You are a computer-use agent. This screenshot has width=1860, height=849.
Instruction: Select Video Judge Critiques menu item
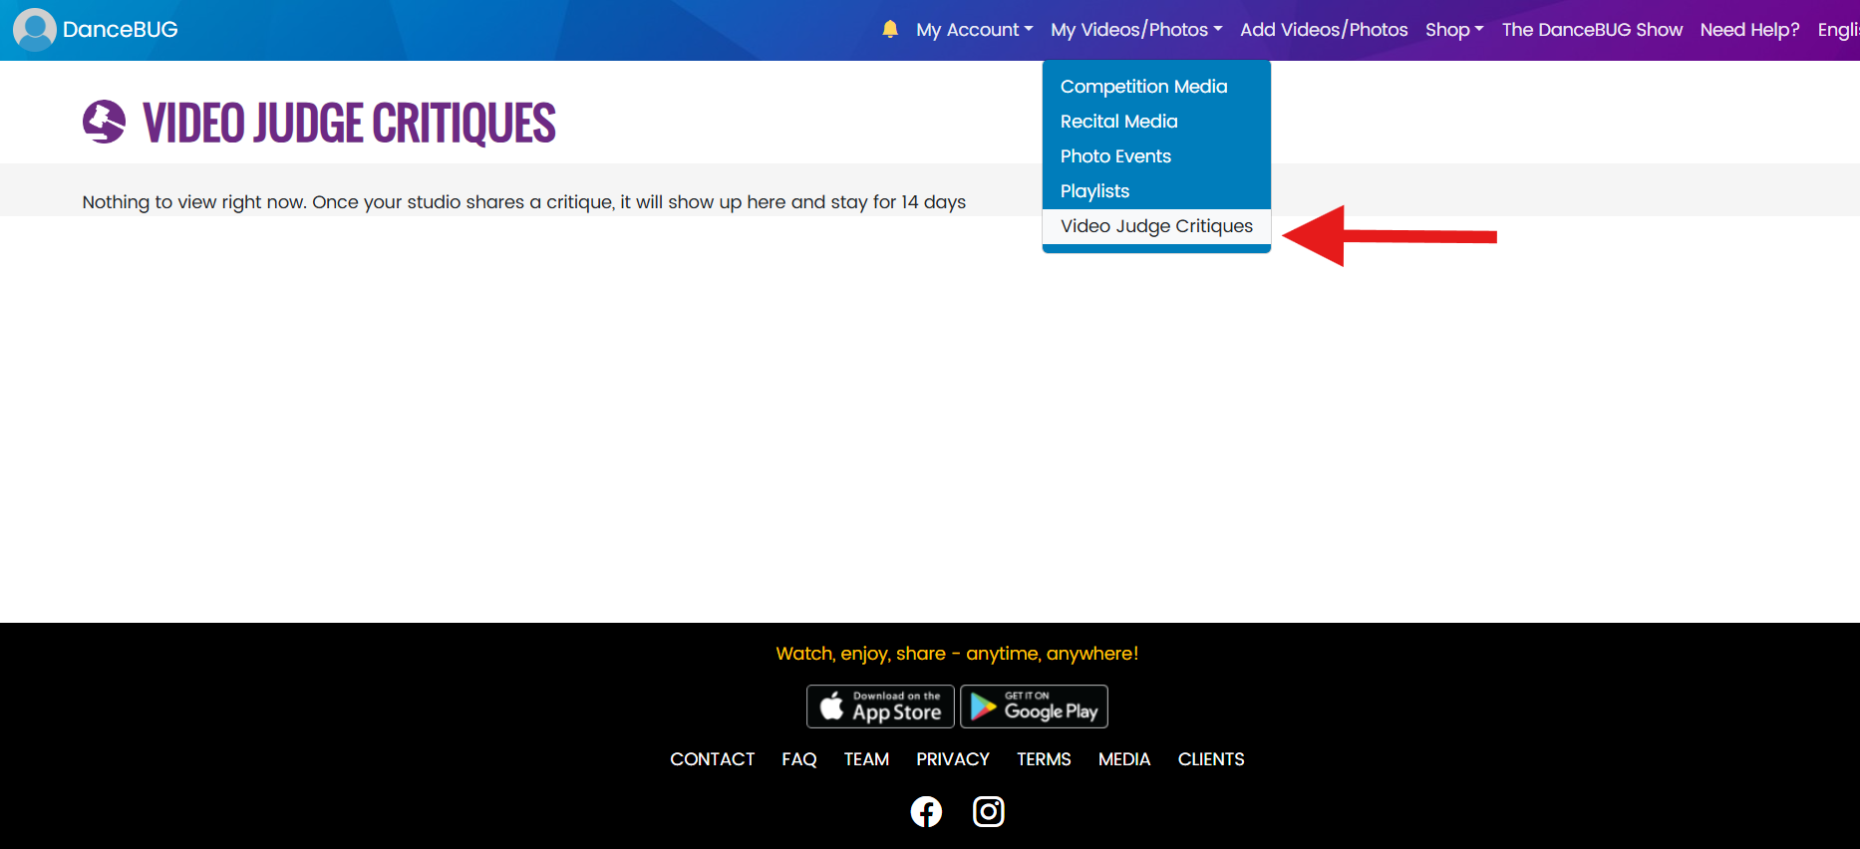pos(1156,226)
